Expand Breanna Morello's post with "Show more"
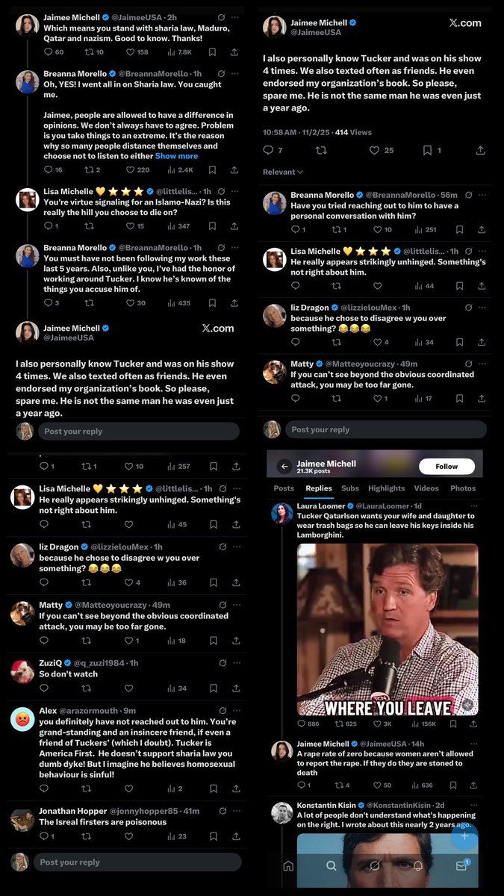Image resolution: width=504 pixels, height=896 pixels. click(x=177, y=156)
